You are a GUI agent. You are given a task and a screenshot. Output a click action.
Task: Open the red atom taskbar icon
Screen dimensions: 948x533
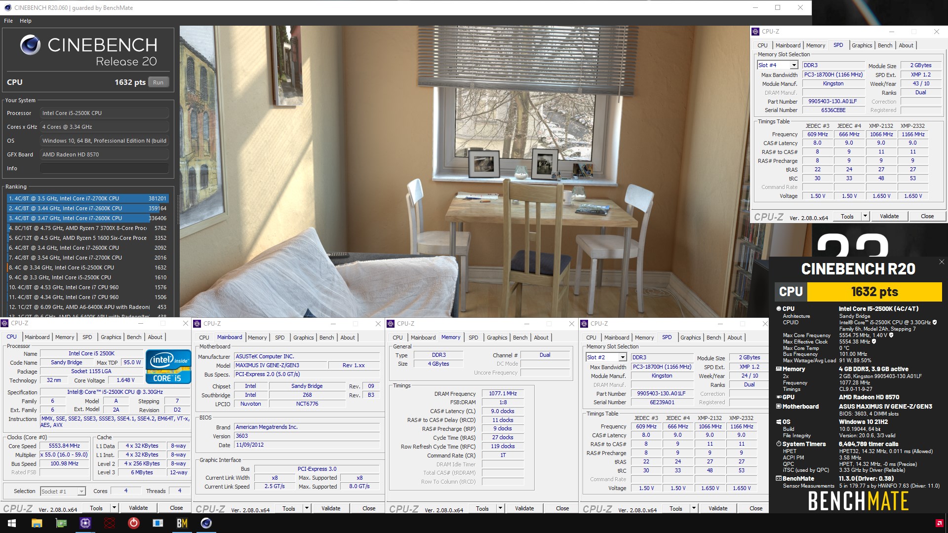coord(110,523)
